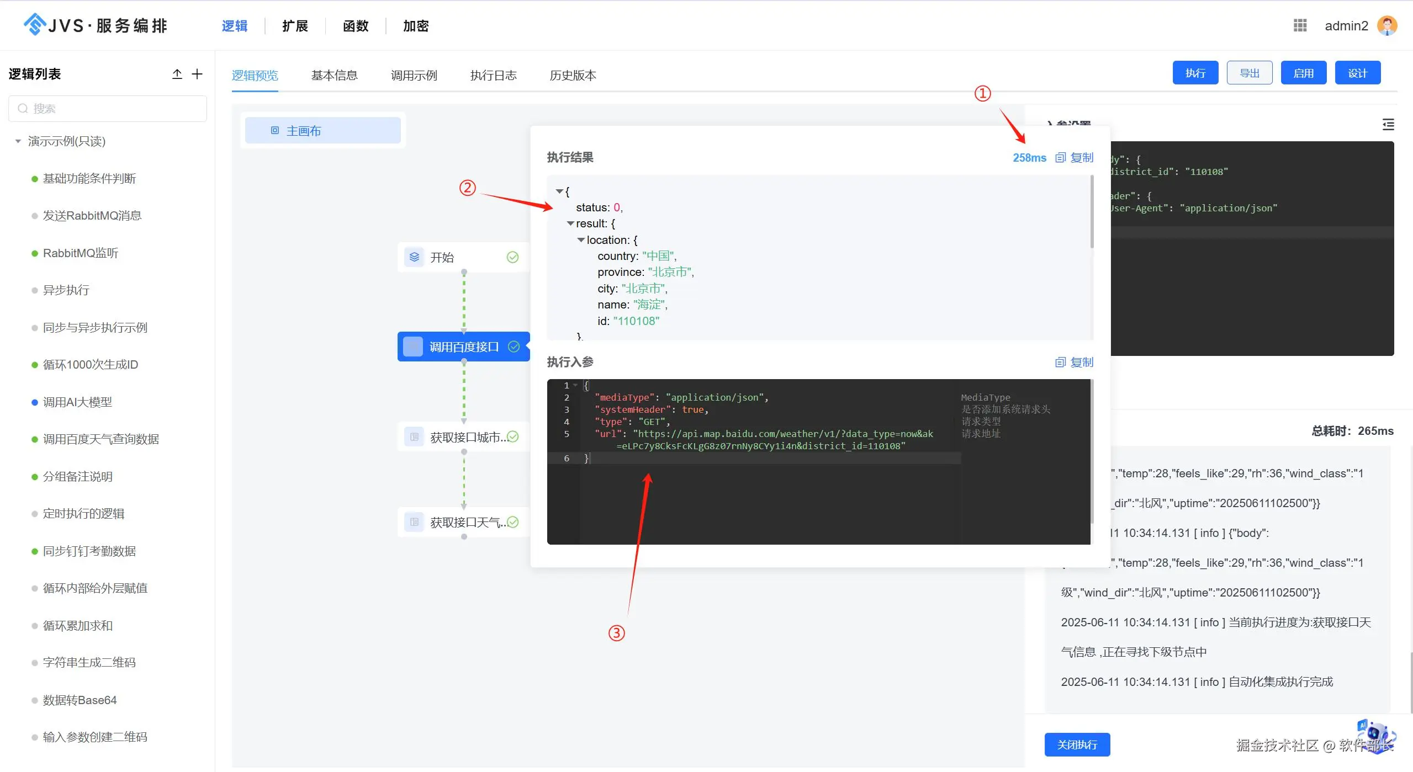Click the JVS 服务编排 logo
The image size is (1413, 772).
coord(95,25)
